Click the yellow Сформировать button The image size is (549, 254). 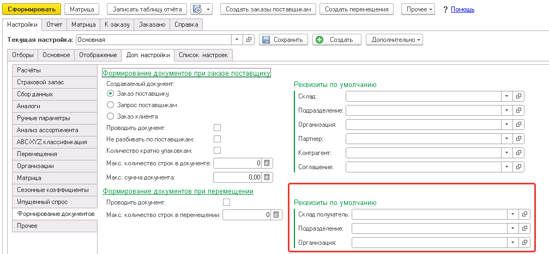pyautogui.click(x=32, y=9)
